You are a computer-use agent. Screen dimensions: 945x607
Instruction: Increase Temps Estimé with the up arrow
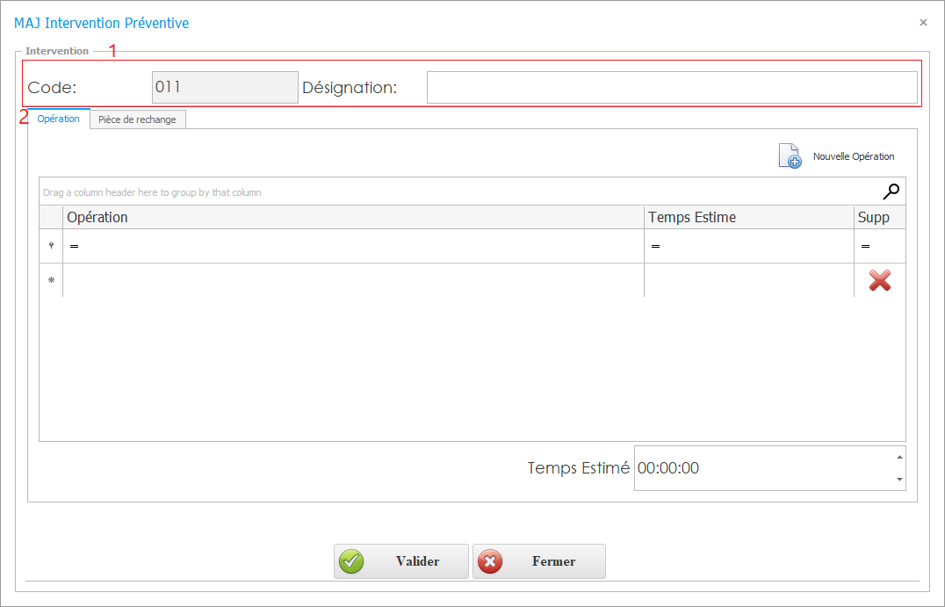coord(898,457)
